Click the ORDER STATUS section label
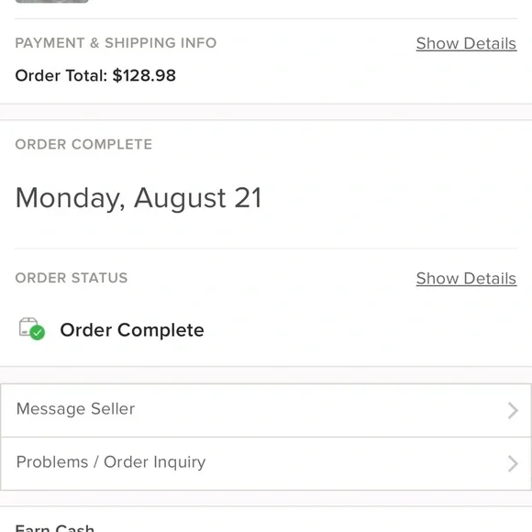 pos(72,278)
